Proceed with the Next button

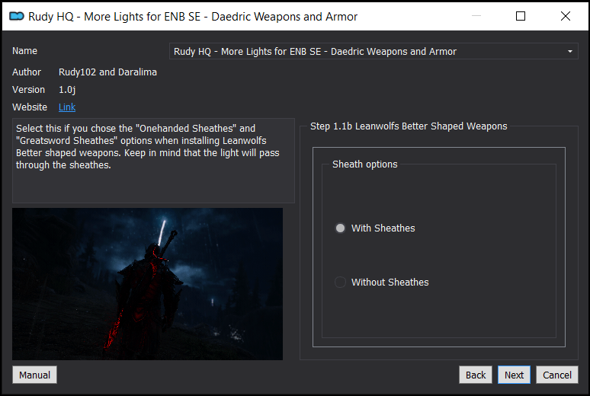[x=514, y=375]
